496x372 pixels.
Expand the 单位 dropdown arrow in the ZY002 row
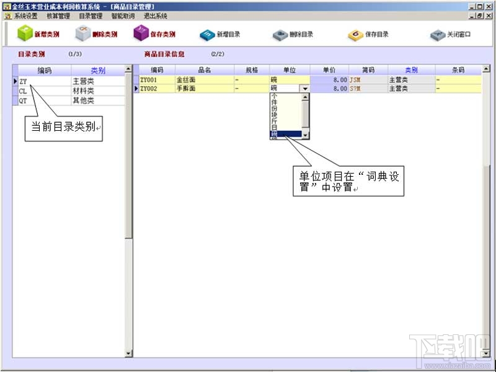click(305, 89)
